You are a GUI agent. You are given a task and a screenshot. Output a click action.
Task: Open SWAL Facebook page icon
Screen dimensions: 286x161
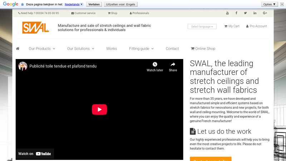[236, 13]
